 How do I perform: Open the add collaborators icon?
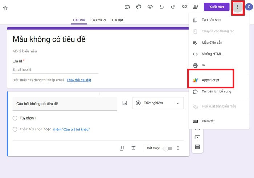[x=196, y=7]
